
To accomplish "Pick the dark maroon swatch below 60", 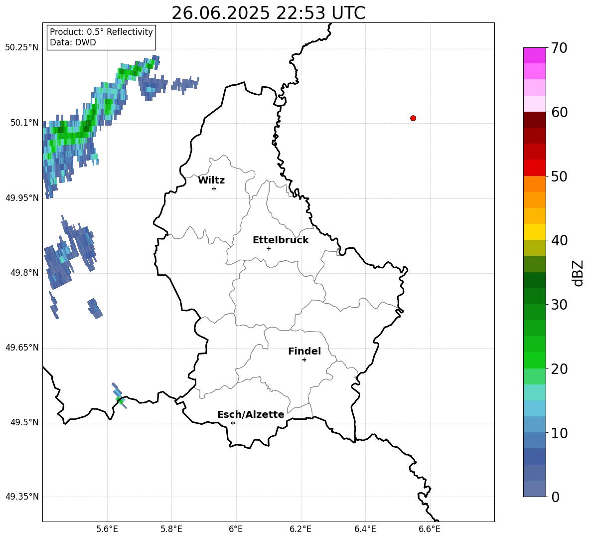I will pos(534,120).
